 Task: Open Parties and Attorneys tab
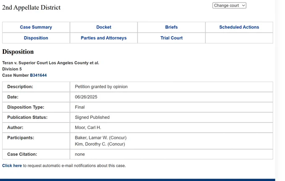point(104,38)
